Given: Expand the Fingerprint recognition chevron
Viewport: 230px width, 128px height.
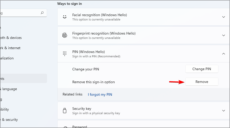Looking at the screenshot, I should 224,35.
